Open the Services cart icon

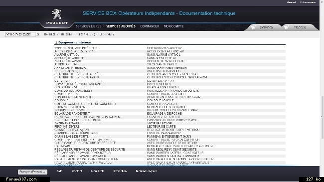click(x=254, y=27)
